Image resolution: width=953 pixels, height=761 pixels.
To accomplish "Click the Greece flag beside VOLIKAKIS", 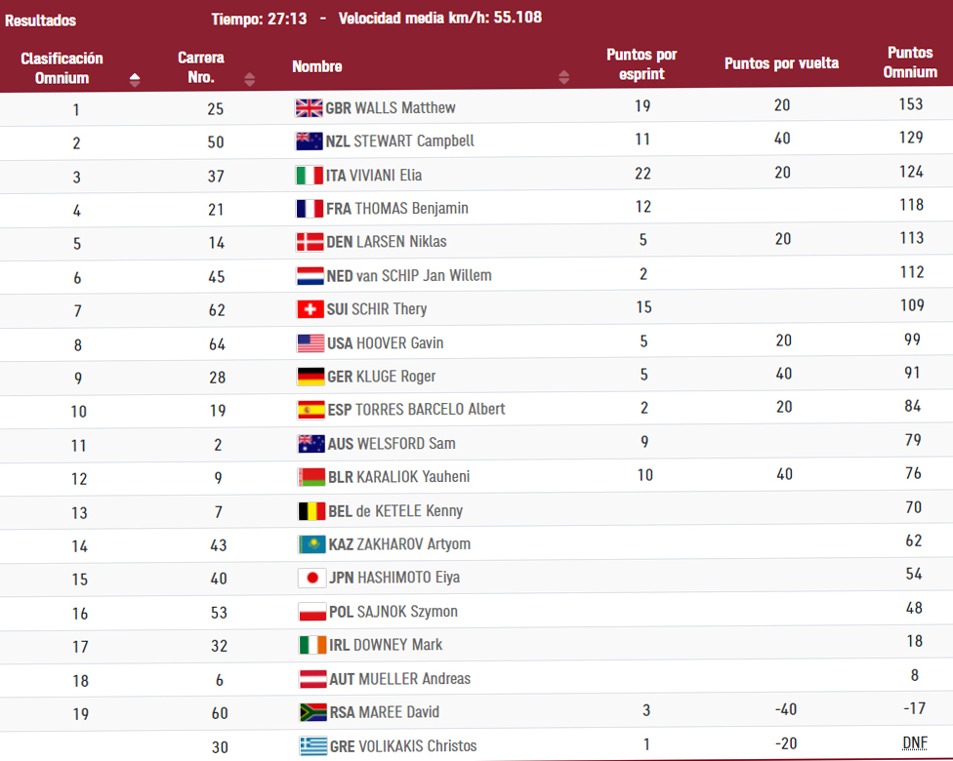I will [312, 746].
